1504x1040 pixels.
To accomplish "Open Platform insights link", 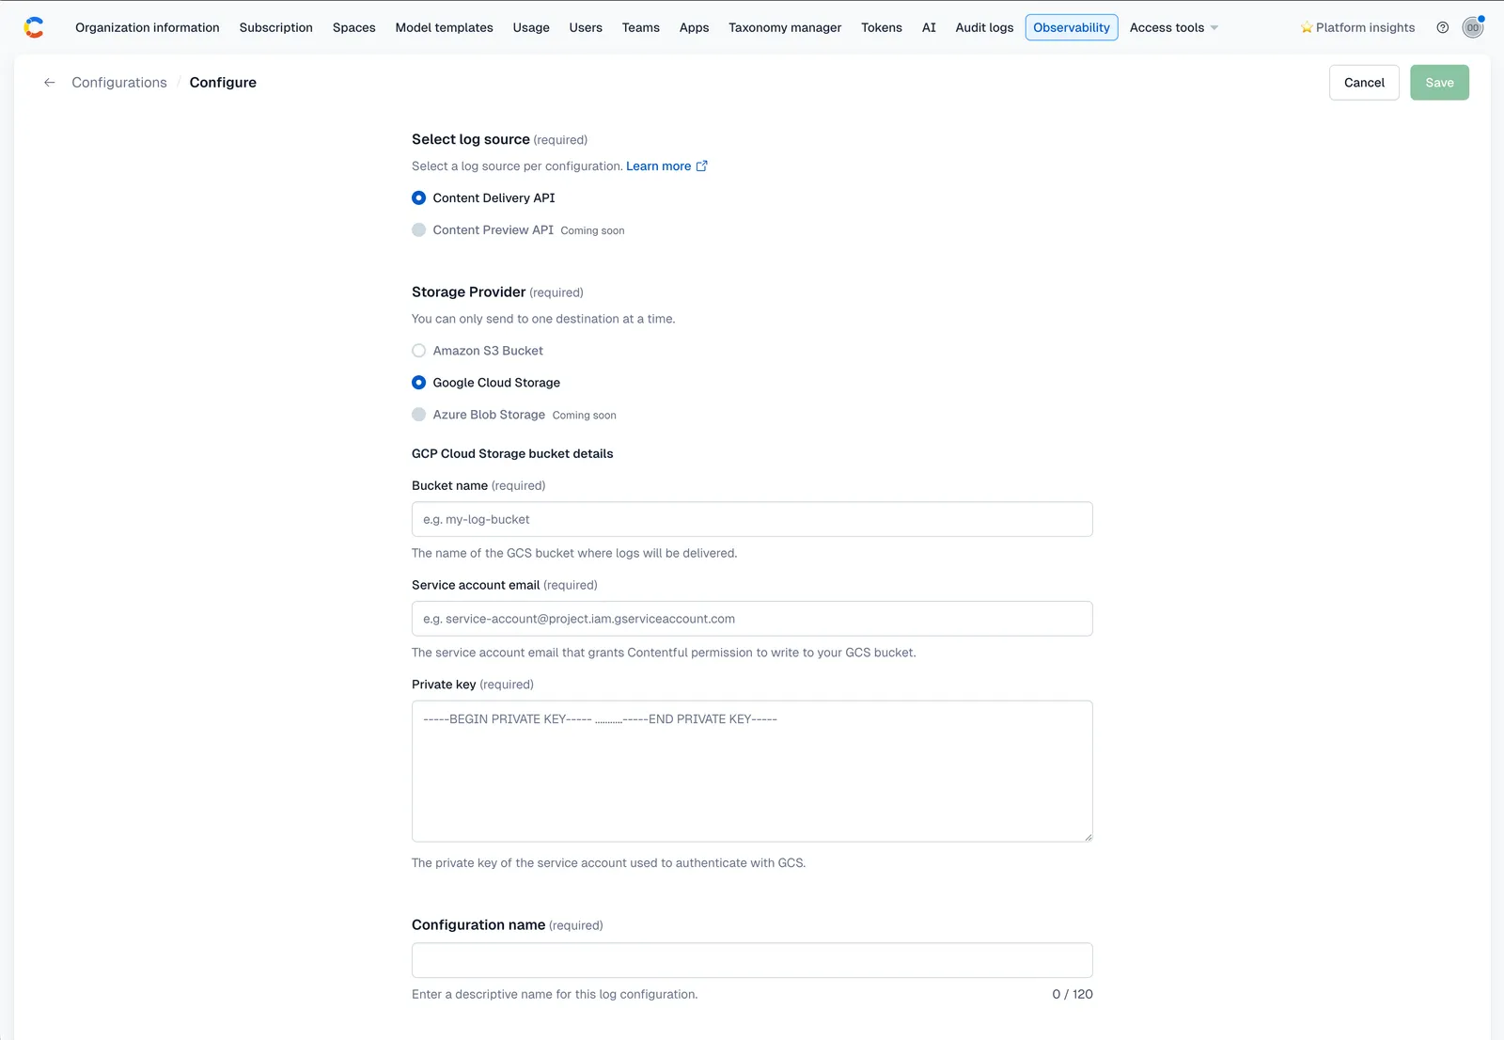I will point(1357,27).
